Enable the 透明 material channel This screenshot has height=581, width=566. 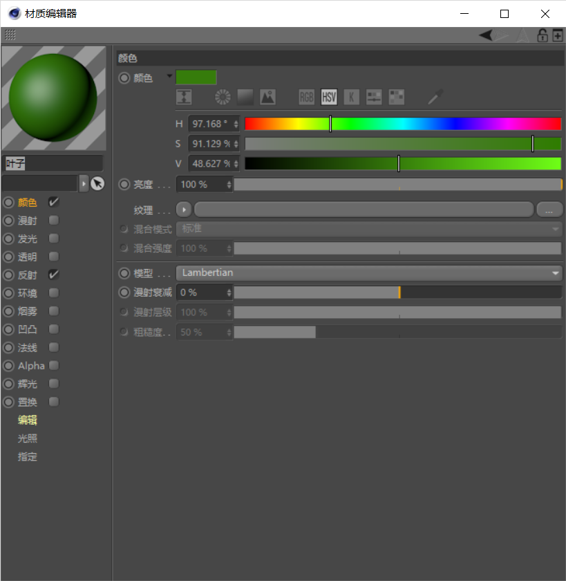[53, 256]
